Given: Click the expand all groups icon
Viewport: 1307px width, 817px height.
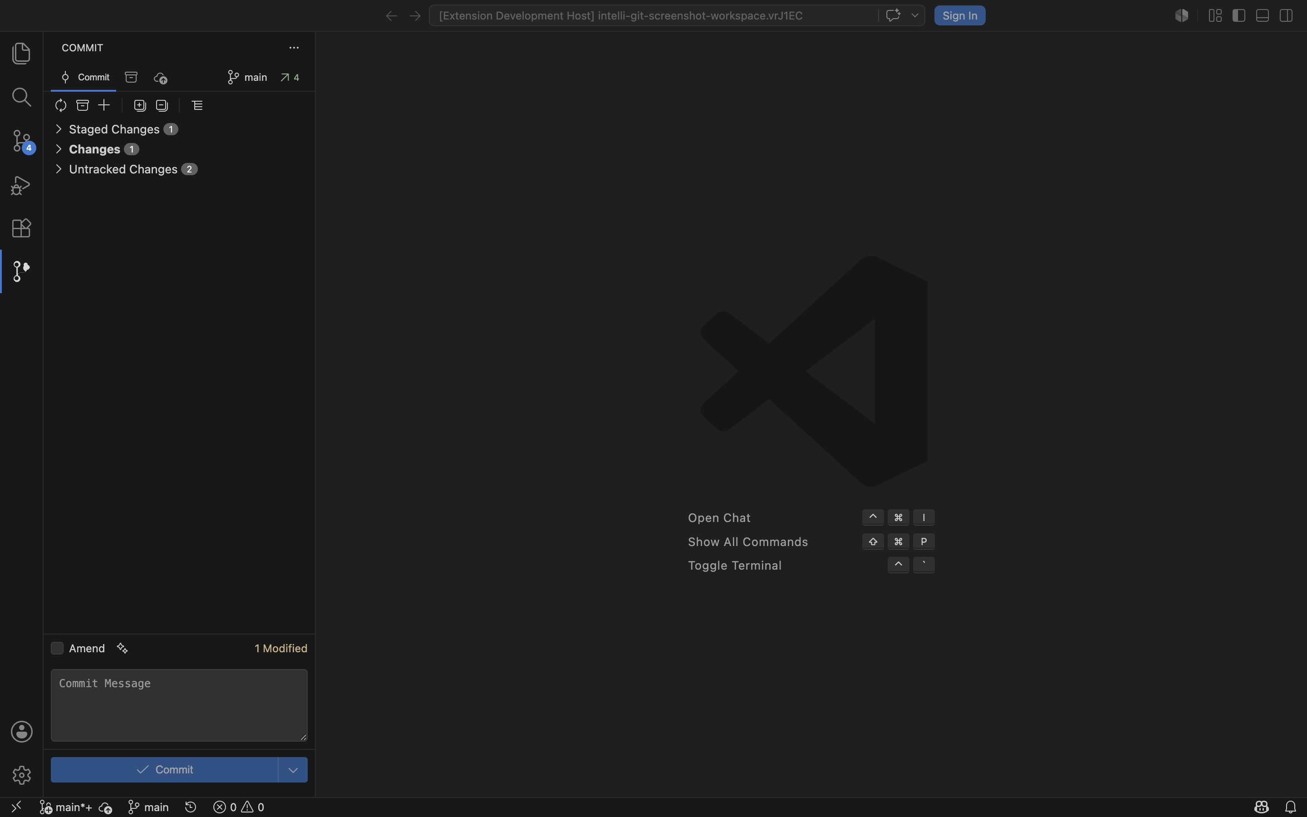Looking at the screenshot, I should pyautogui.click(x=140, y=105).
